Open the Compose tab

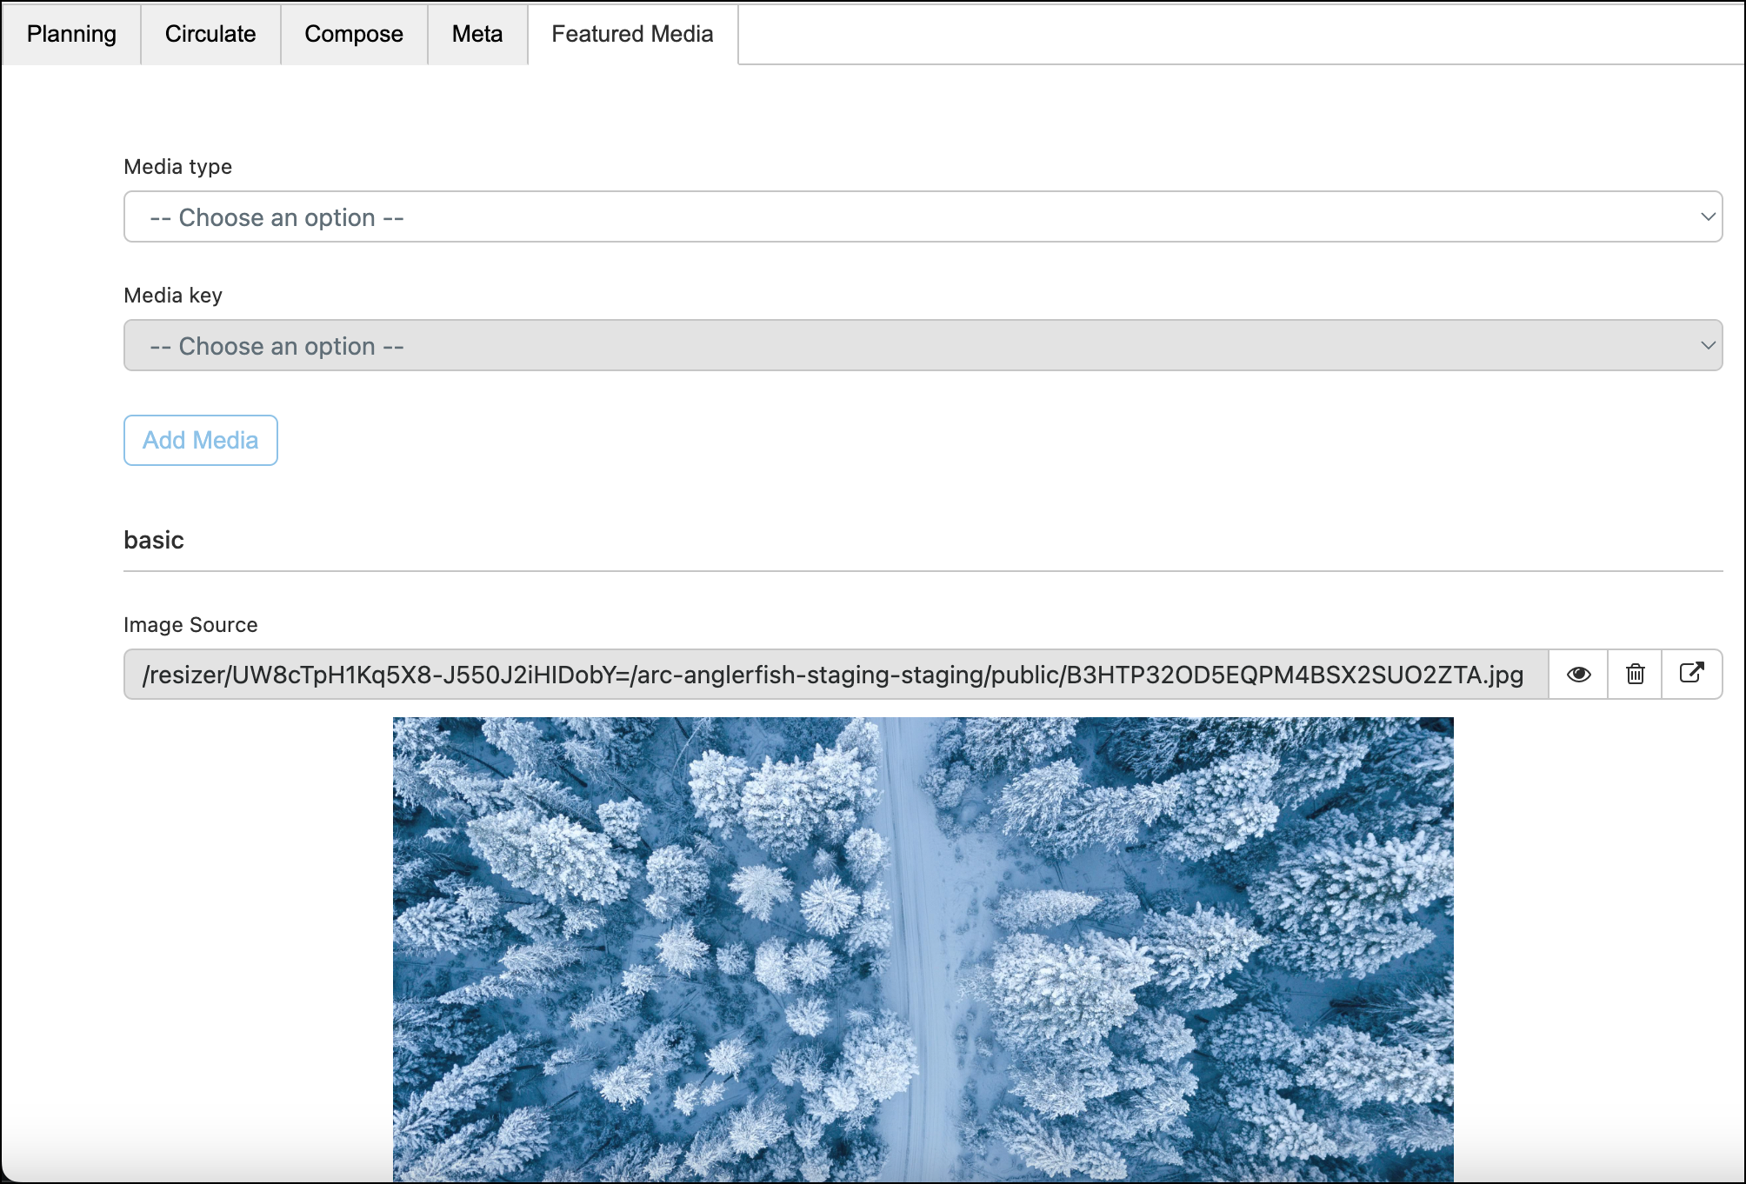coord(354,35)
